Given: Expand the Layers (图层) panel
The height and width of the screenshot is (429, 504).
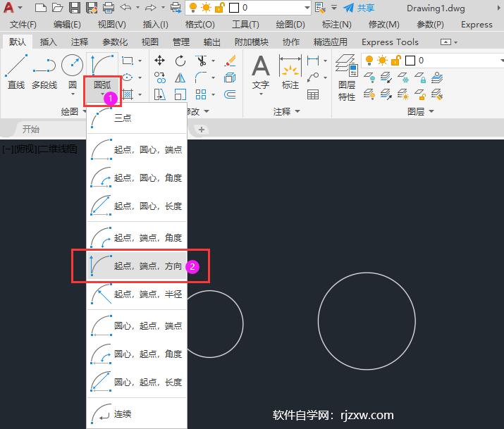Looking at the screenshot, I should [420, 111].
